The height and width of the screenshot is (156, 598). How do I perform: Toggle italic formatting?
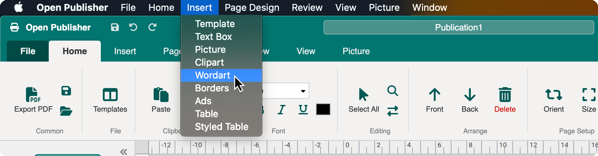pos(282,109)
